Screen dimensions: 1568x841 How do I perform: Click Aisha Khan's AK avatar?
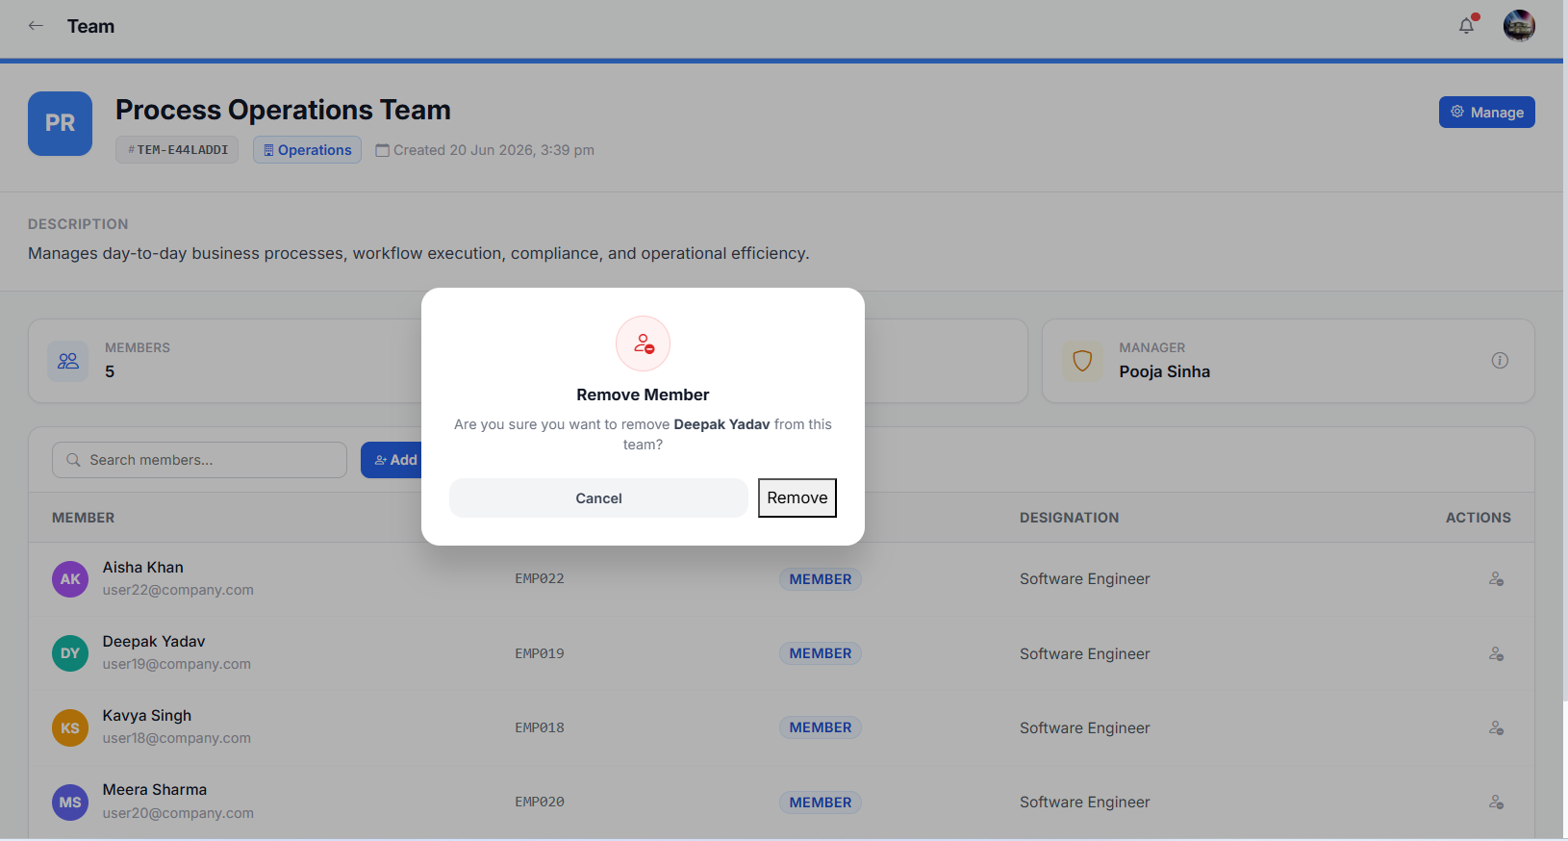(70, 579)
